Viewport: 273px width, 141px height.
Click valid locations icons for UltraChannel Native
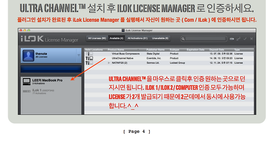point(89,58)
